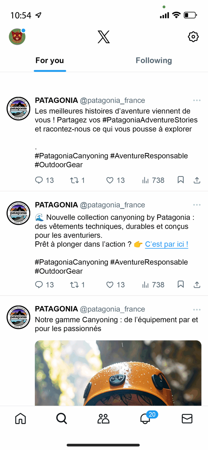Open the Search magnifier in bottom bar

(x=62, y=419)
